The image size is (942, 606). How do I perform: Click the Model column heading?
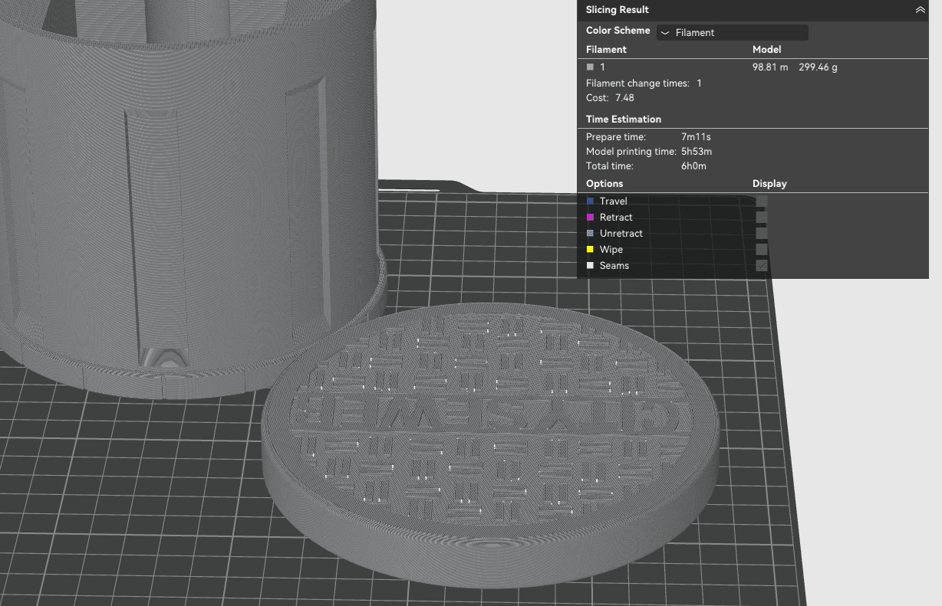click(x=766, y=50)
